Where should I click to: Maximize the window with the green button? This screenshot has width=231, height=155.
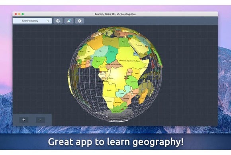pos(23,14)
